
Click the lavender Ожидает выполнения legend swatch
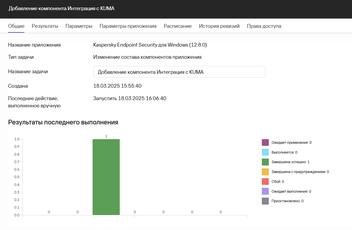point(265,191)
